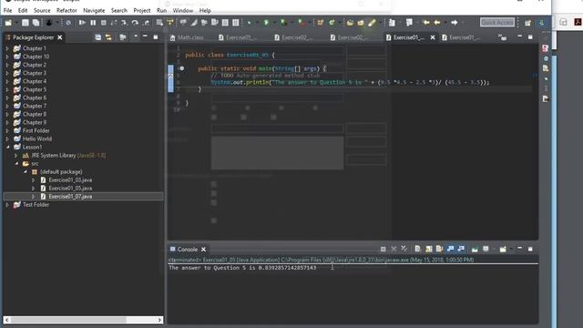This screenshot has height=328, width=583.
Task: Toggle Pin Console icon
Action: 475,249
